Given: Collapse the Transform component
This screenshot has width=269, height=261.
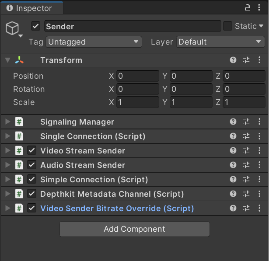Looking at the screenshot, I should click(x=7, y=60).
